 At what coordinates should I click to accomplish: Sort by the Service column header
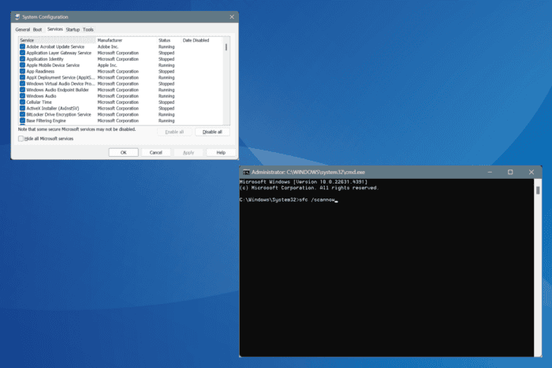(58, 40)
